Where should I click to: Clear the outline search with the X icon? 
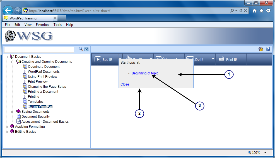click(x=86, y=49)
